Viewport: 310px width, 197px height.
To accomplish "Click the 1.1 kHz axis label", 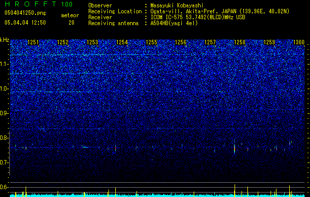I will [x=4, y=64].
